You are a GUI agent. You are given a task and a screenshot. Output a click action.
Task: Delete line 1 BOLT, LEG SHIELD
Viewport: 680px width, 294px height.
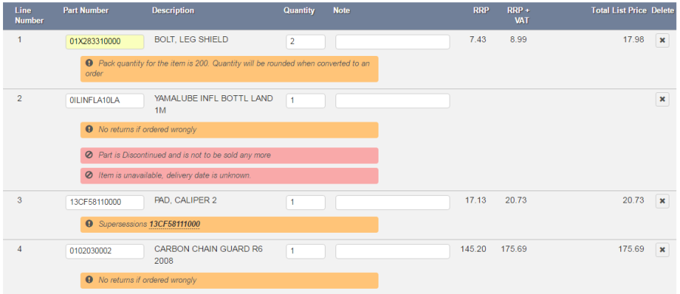click(x=662, y=40)
